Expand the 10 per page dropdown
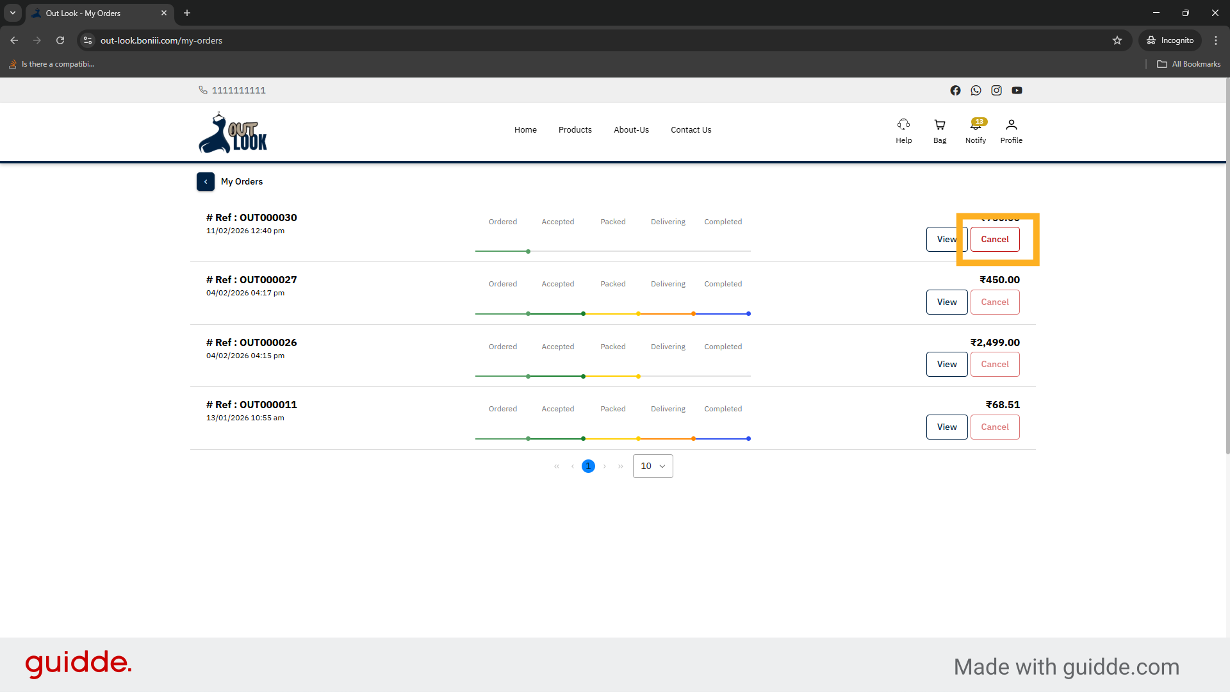 pyautogui.click(x=653, y=466)
